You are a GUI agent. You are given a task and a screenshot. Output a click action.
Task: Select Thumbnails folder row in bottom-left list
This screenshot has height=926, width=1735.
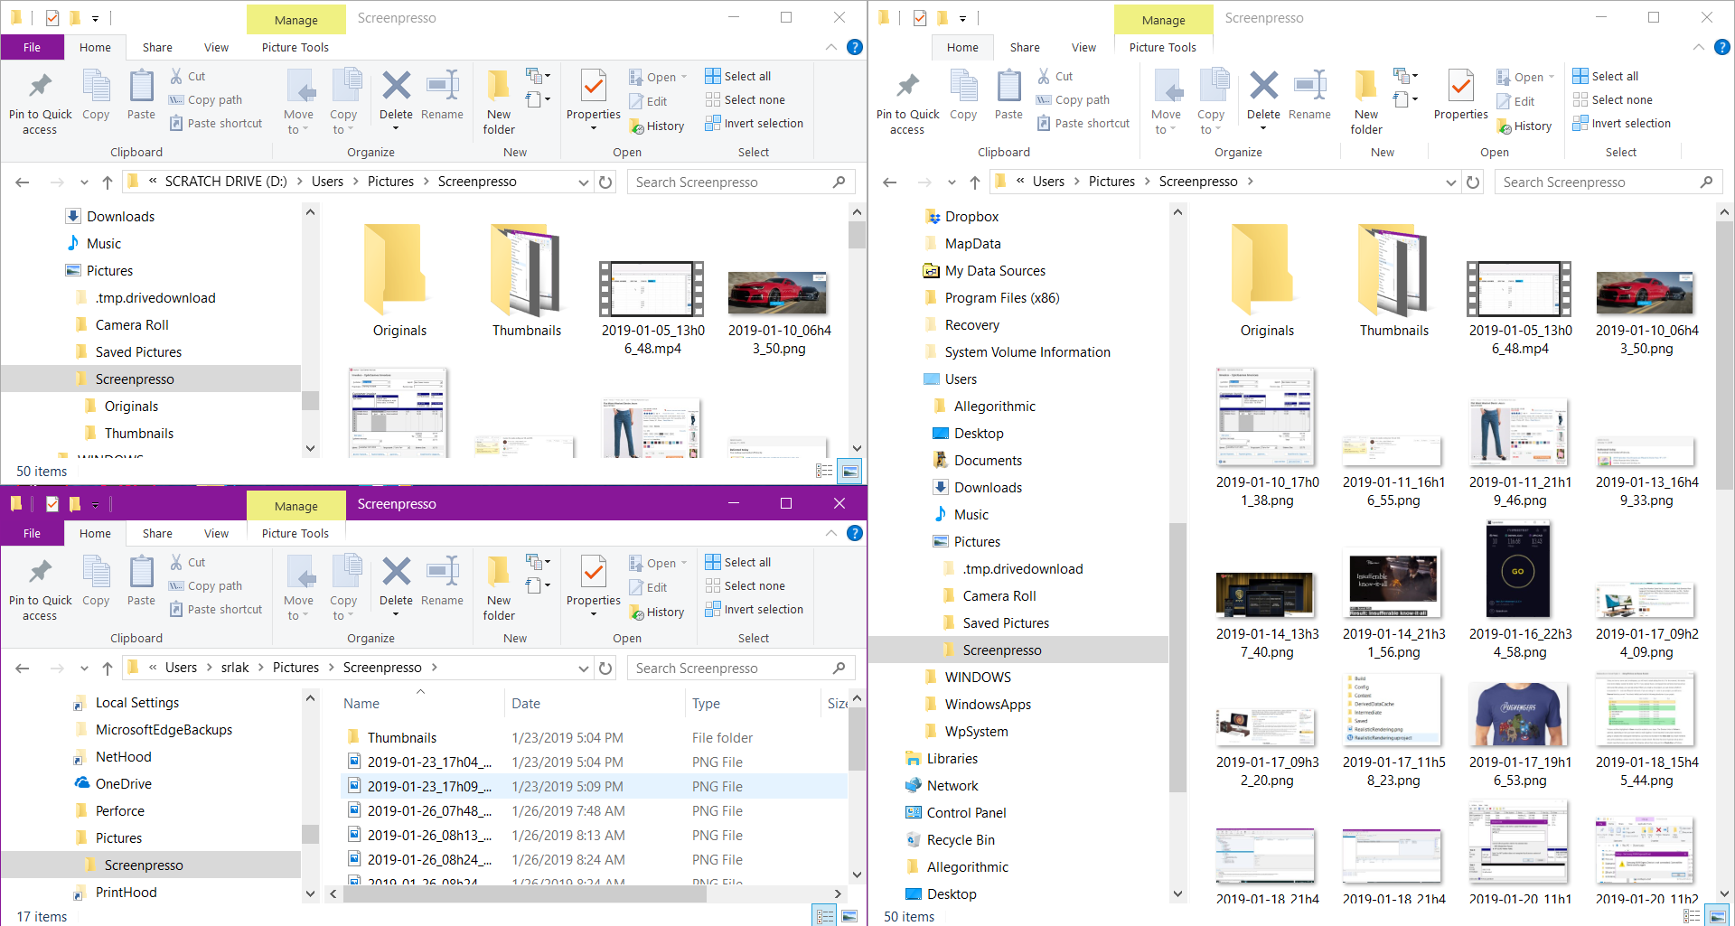pyautogui.click(x=594, y=738)
